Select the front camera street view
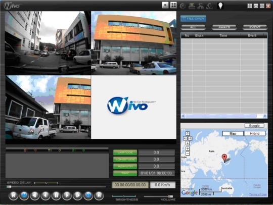The image size is (273, 205). point(48,43)
